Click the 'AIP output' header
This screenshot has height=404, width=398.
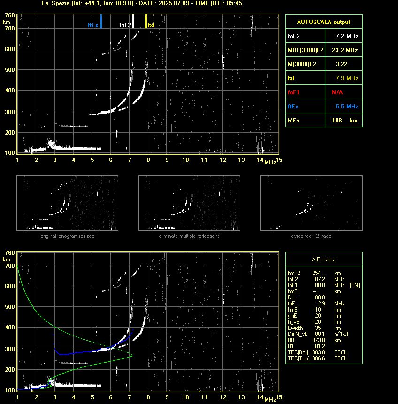(324, 260)
